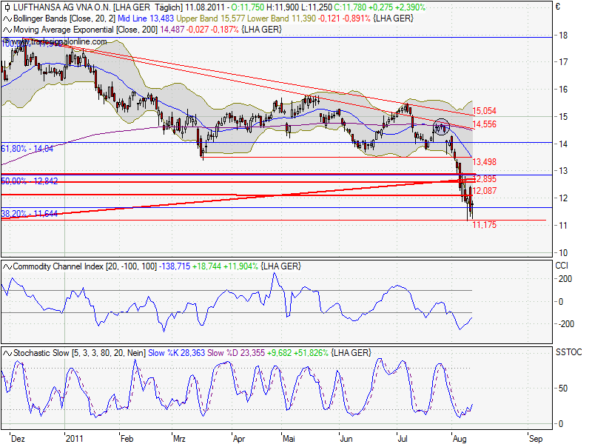Click the CCI panel label on the right
The image size is (592, 444).
(562, 263)
